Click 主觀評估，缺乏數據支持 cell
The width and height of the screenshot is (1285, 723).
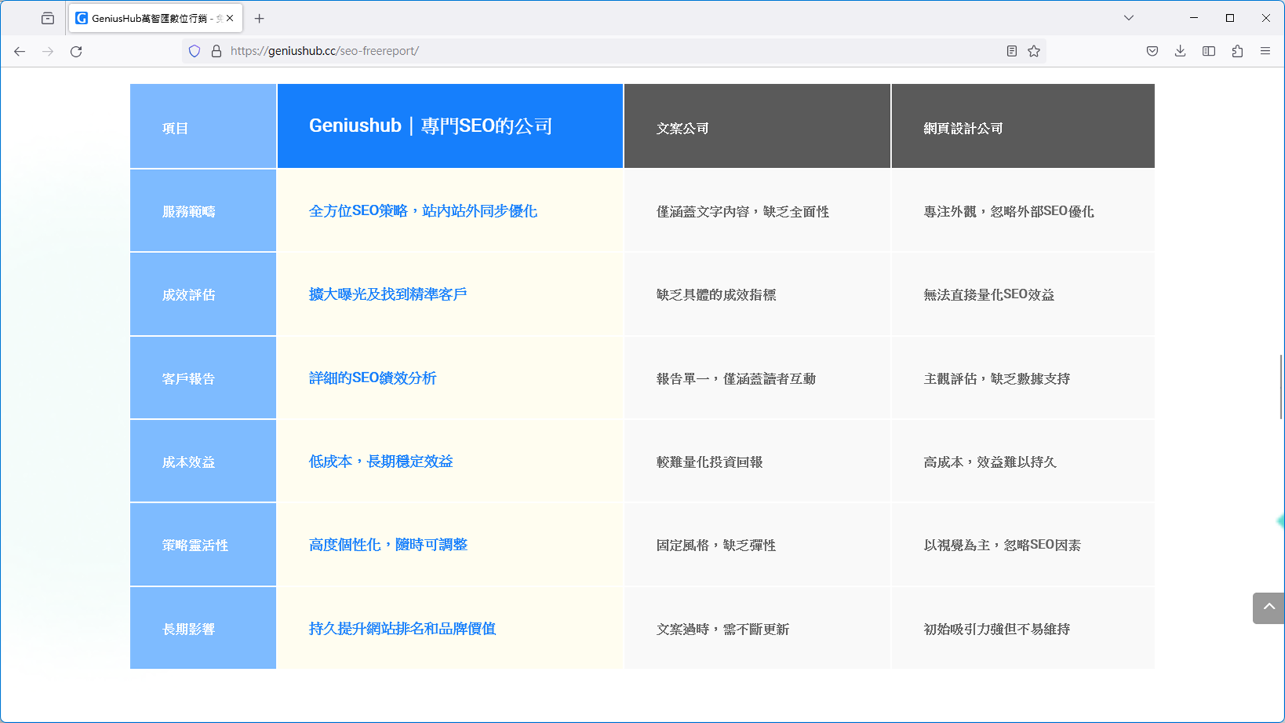pyautogui.click(x=1023, y=378)
